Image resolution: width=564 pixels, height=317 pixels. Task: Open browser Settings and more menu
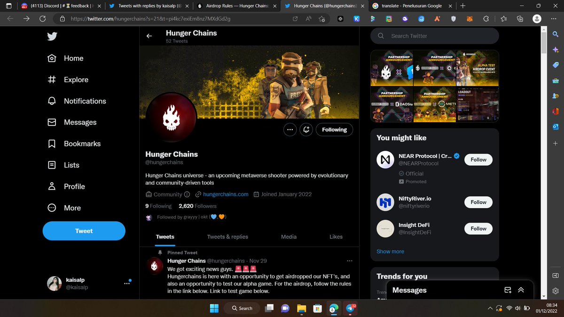(553, 19)
